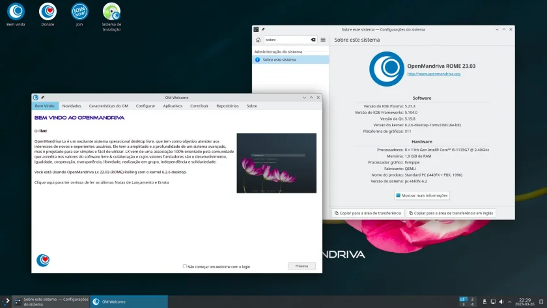Click the graphics platform value X11

(408, 131)
